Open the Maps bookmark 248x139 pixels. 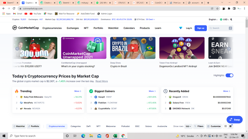48,14
